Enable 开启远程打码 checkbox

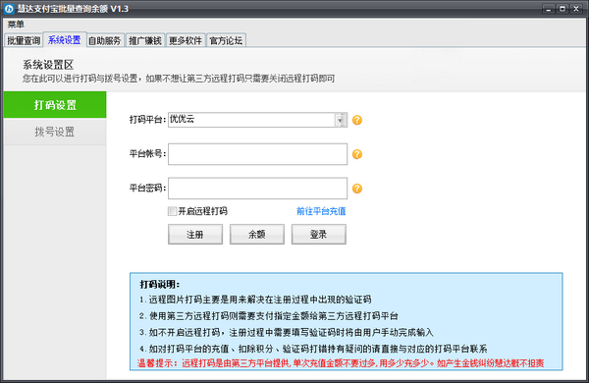point(173,211)
